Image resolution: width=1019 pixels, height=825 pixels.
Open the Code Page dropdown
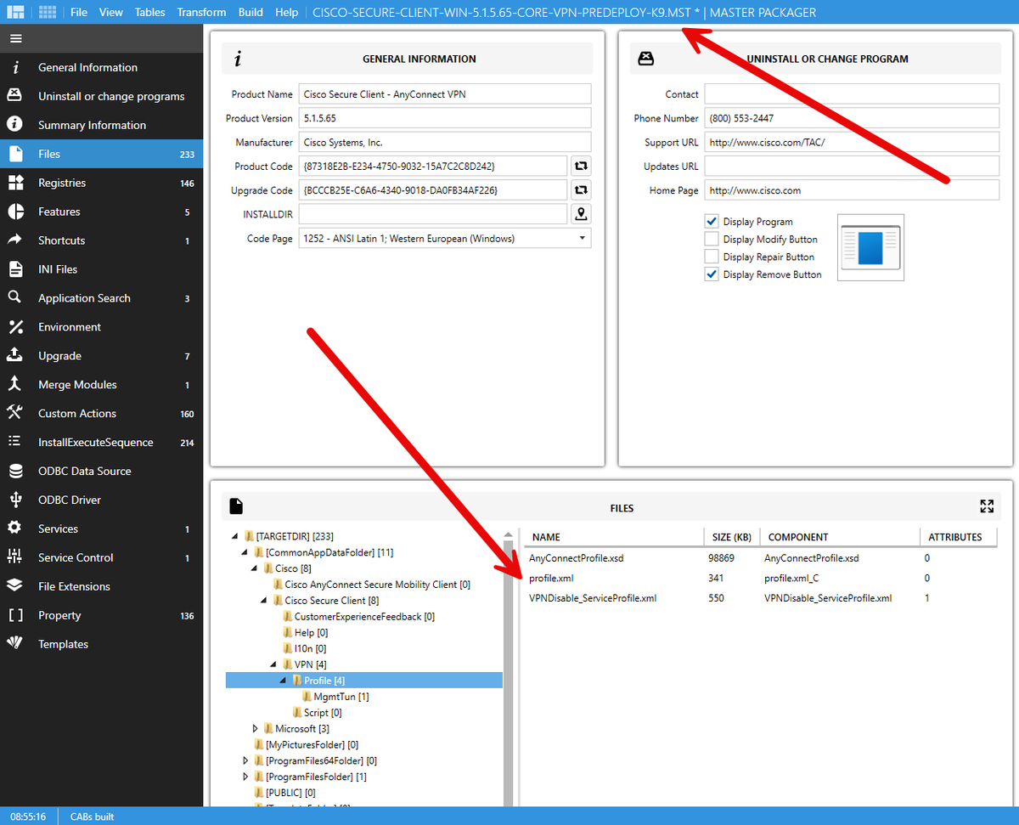pyautogui.click(x=581, y=238)
